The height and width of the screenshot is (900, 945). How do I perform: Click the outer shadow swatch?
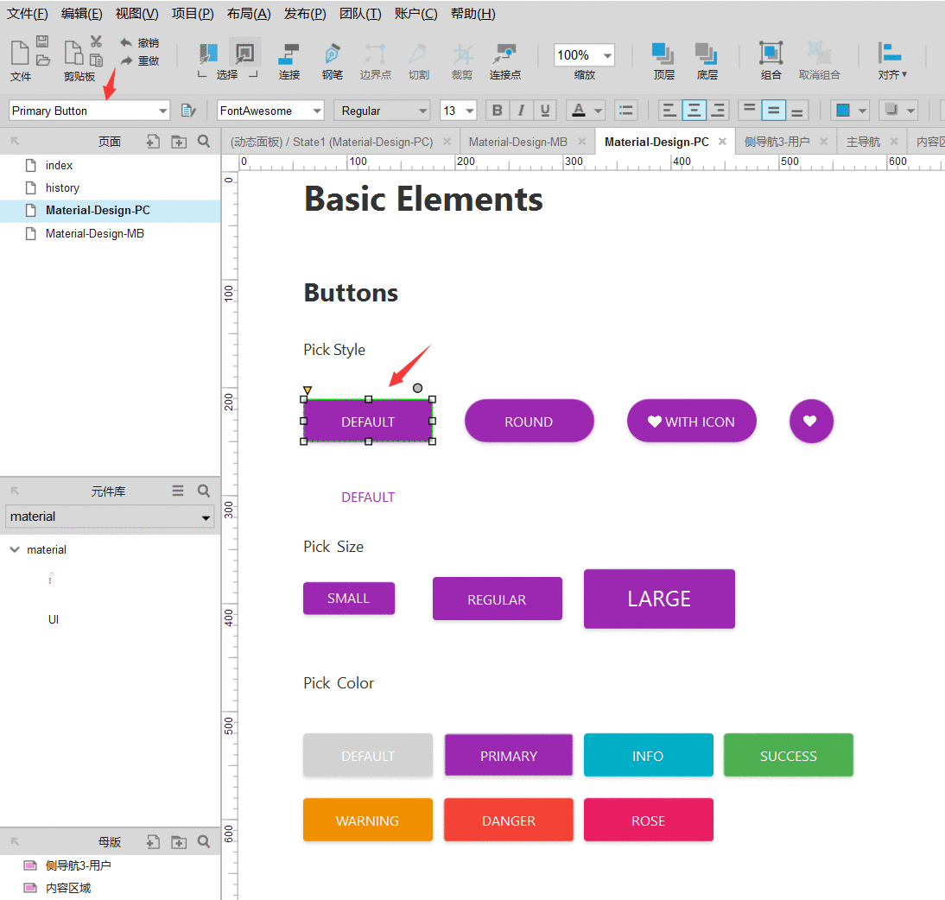(891, 111)
